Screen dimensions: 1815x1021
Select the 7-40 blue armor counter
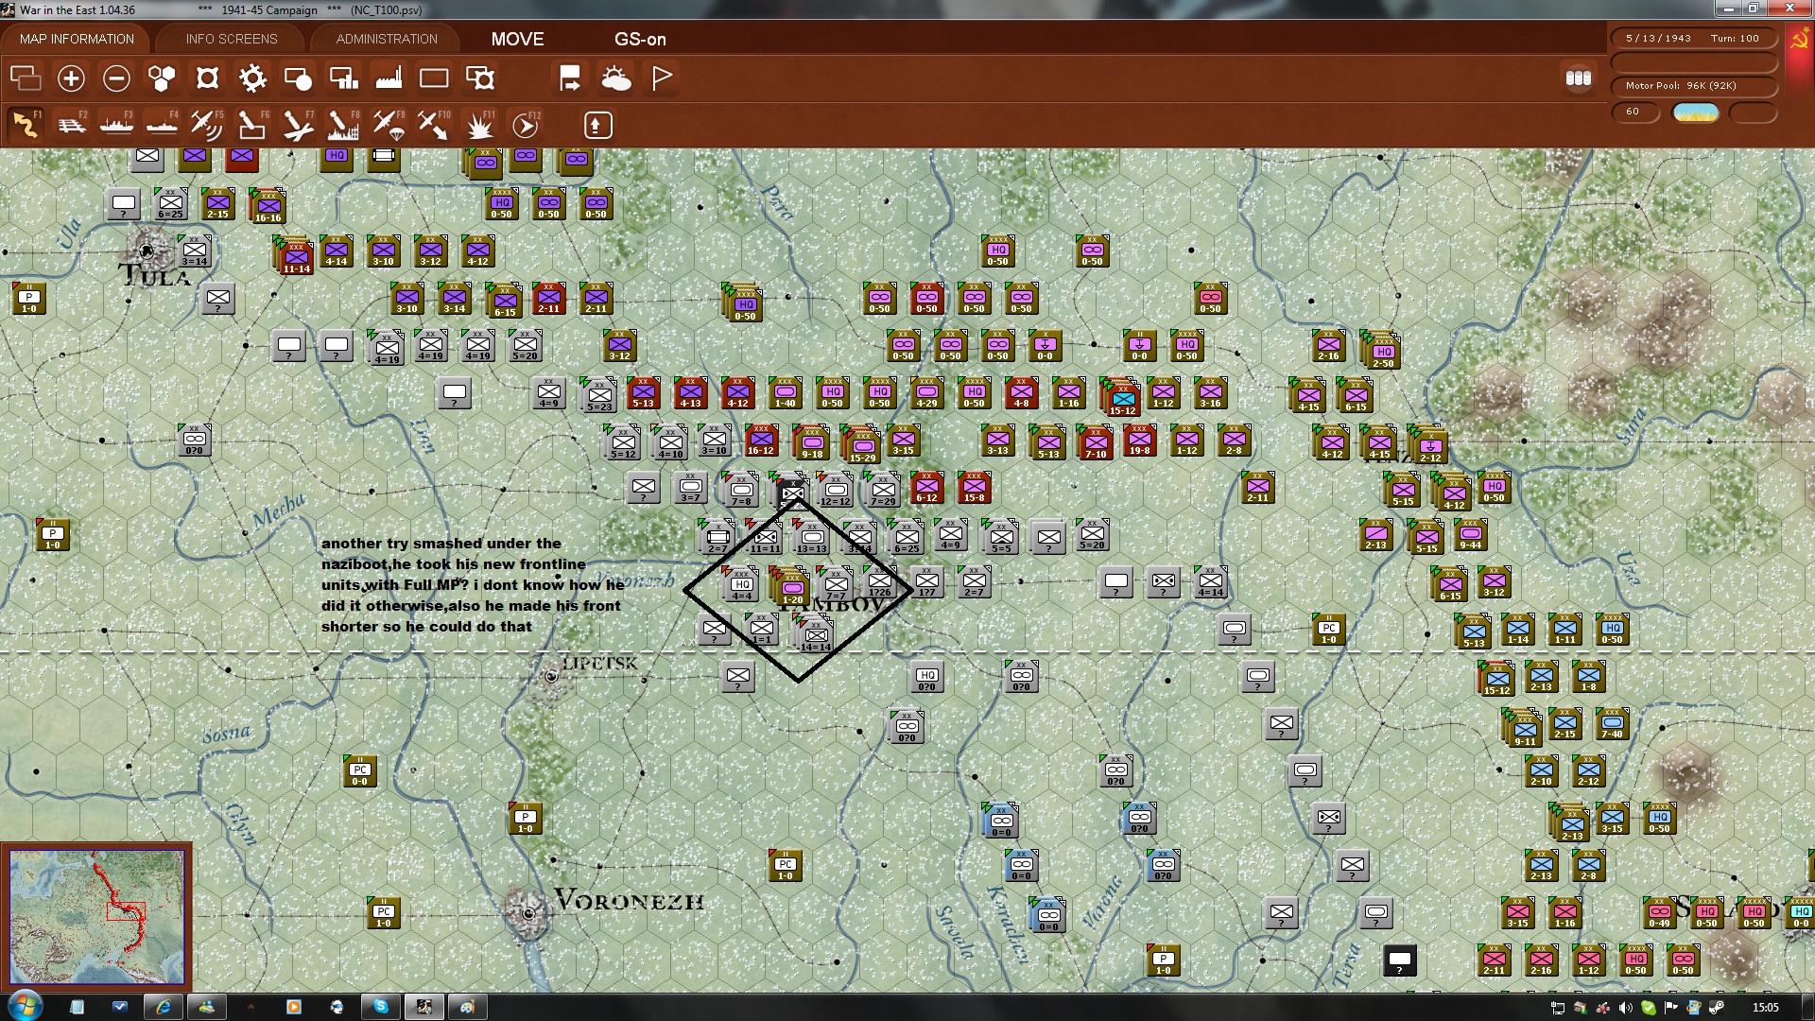click(1612, 724)
